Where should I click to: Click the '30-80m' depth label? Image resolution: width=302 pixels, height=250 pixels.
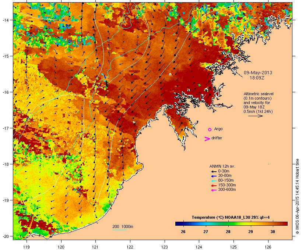[225, 176]
